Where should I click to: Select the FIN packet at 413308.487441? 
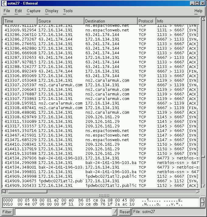[x=101, y=108]
